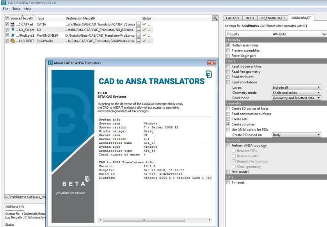Enable Read free geometry
327x227 pixels.
(228, 71)
